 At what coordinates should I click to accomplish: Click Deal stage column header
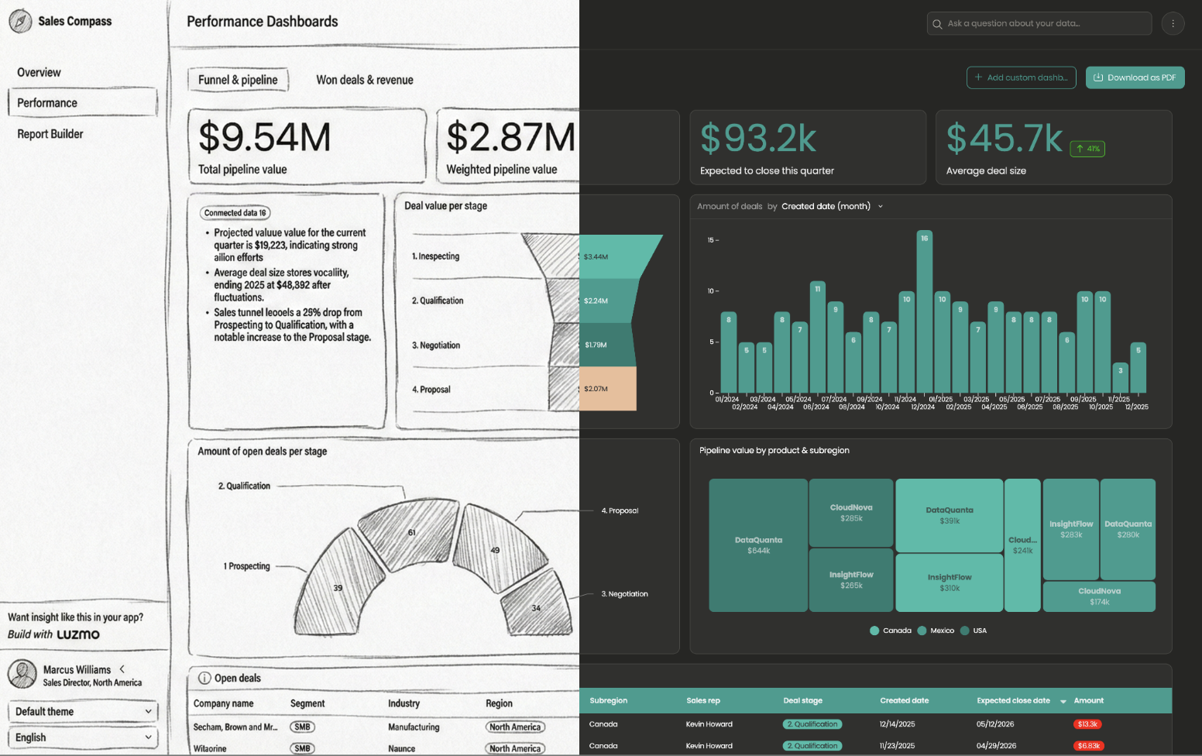[802, 701]
